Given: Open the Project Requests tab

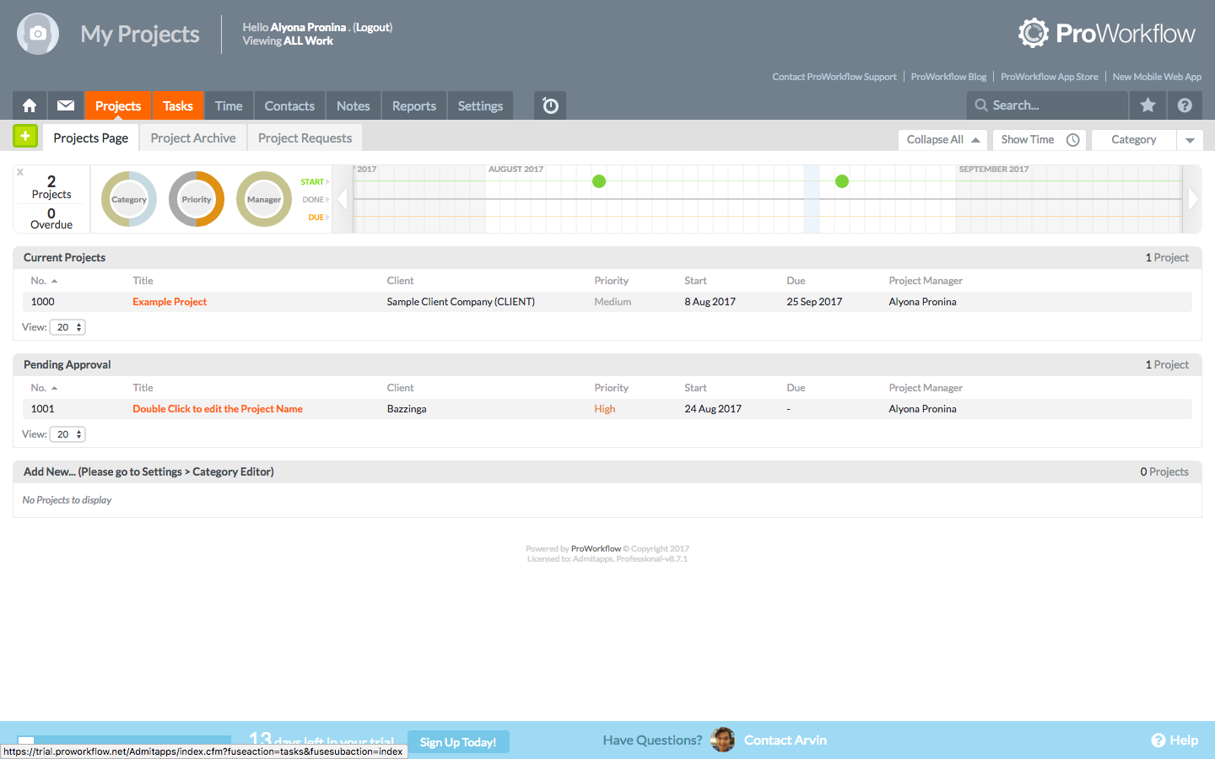Looking at the screenshot, I should tap(304, 137).
